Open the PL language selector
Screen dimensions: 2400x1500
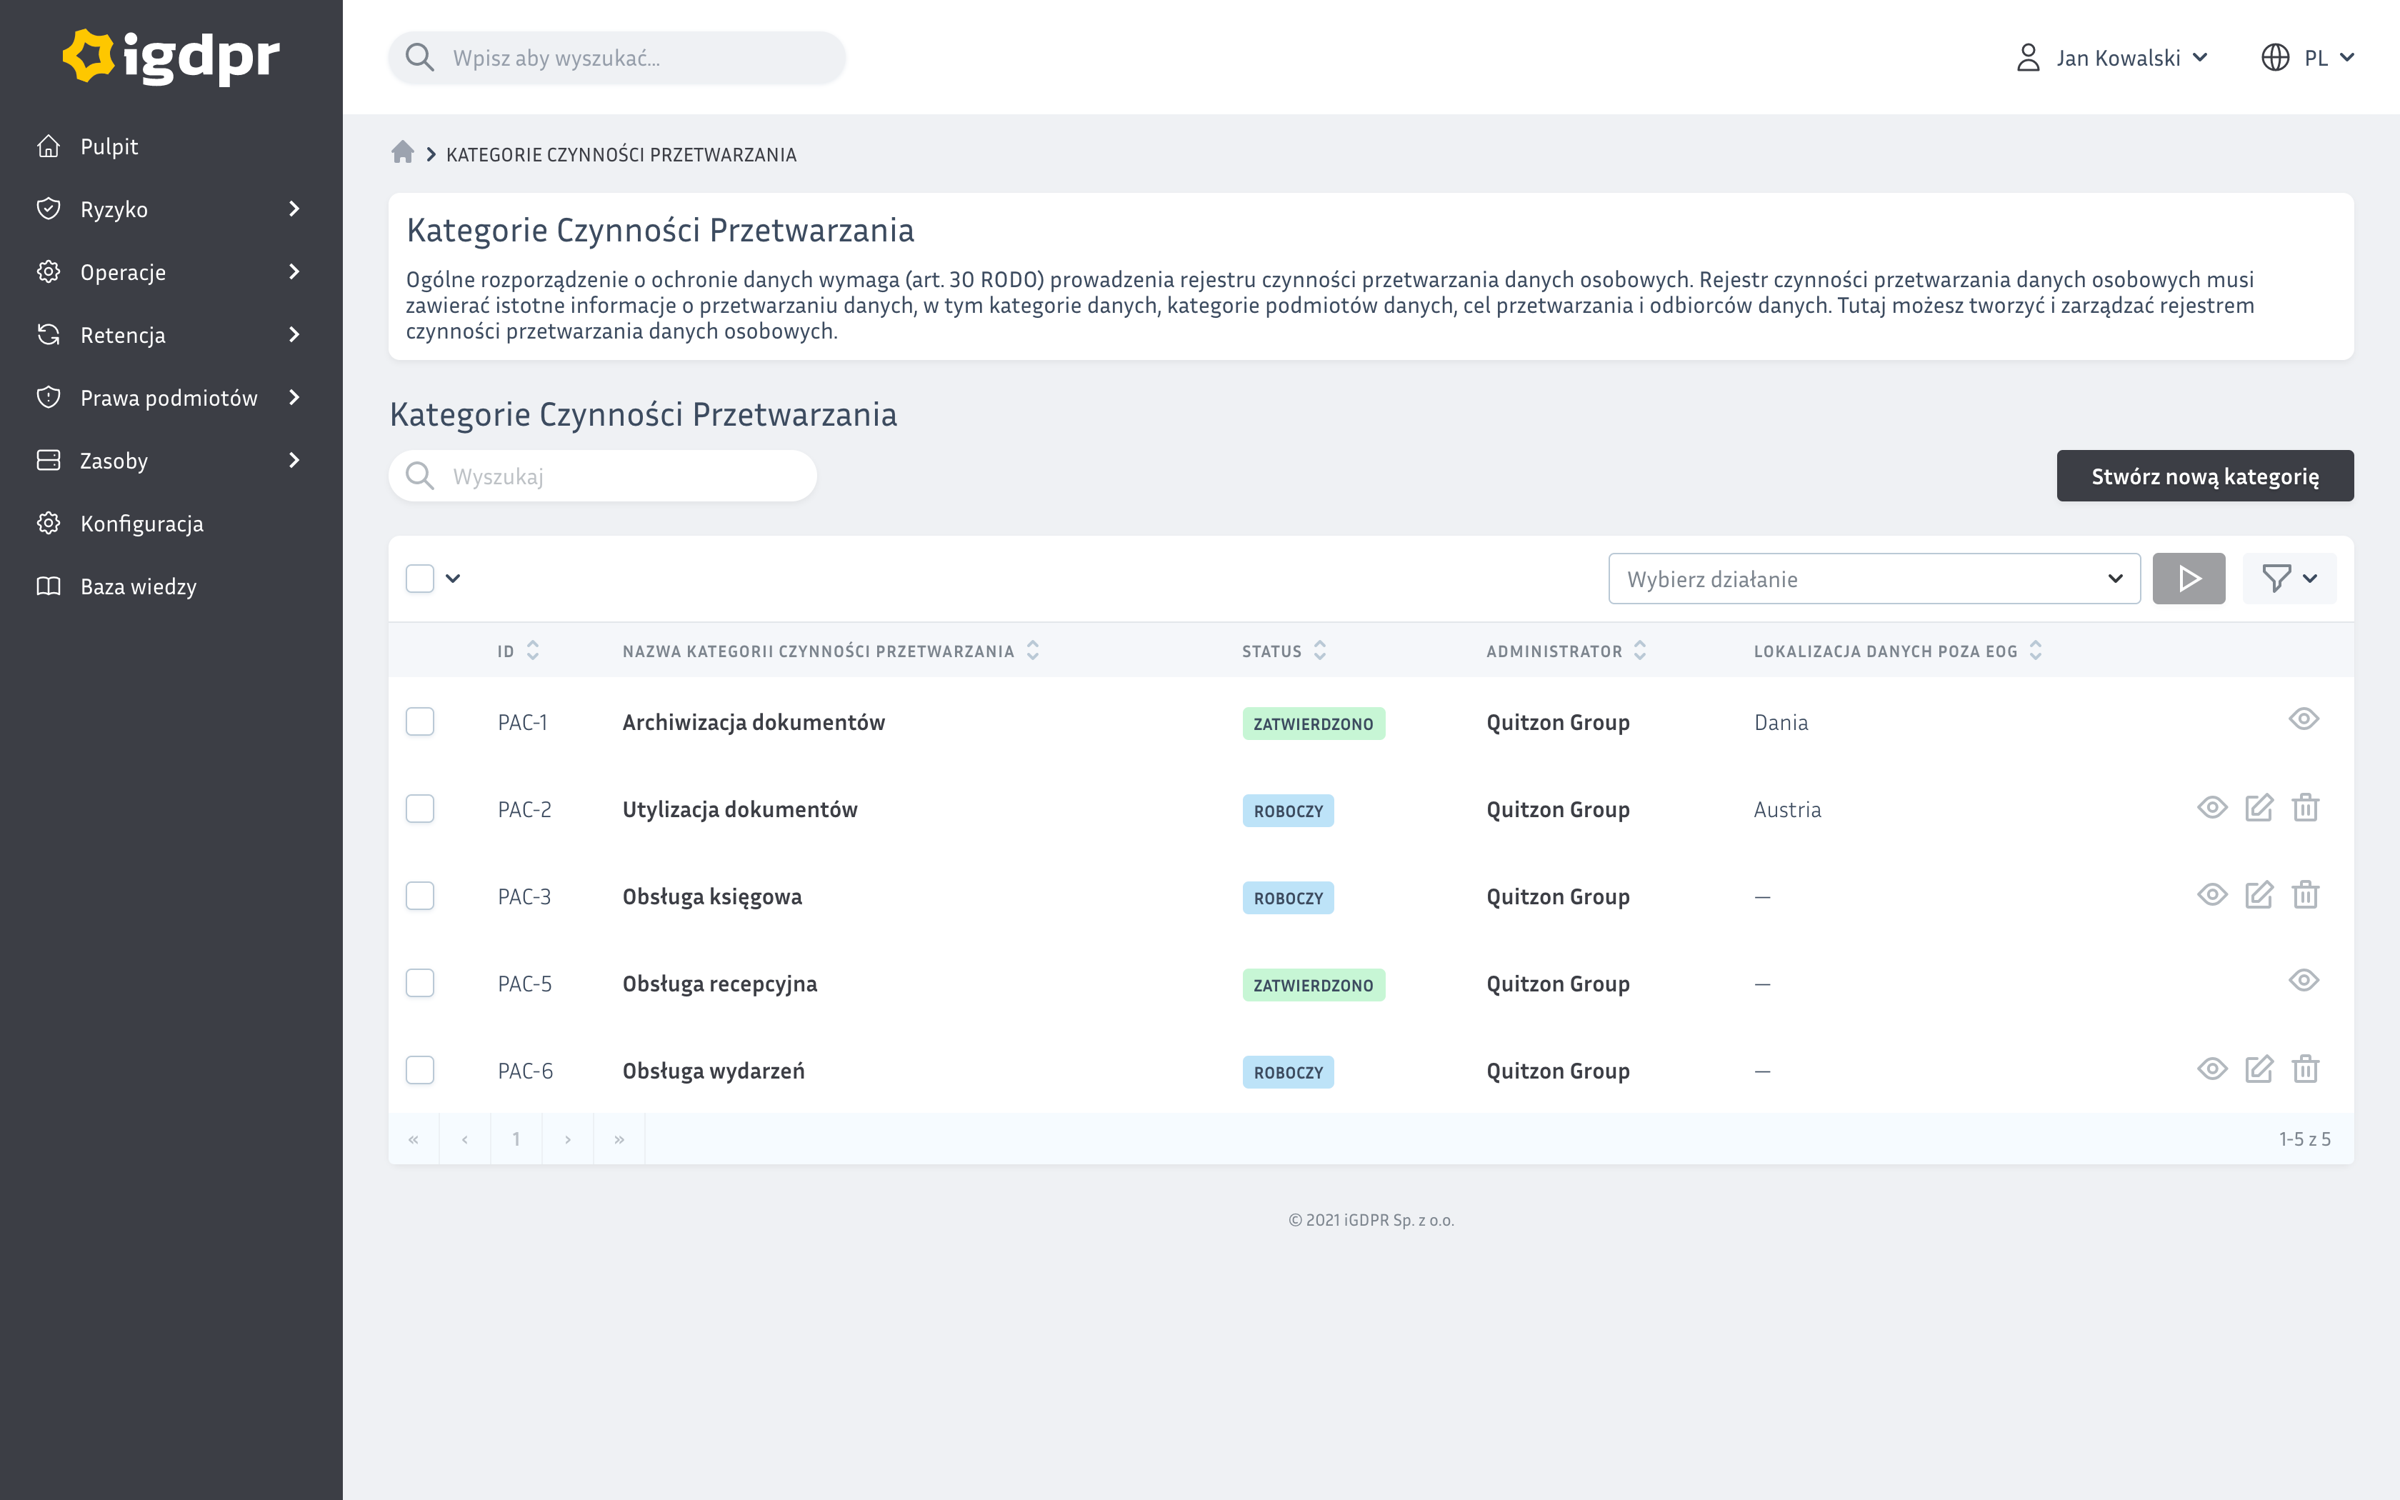click(x=2306, y=58)
